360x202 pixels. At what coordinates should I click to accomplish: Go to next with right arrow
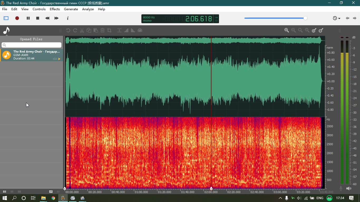pos(354,18)
